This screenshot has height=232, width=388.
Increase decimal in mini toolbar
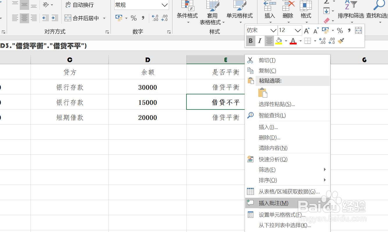tap(322, 41)
